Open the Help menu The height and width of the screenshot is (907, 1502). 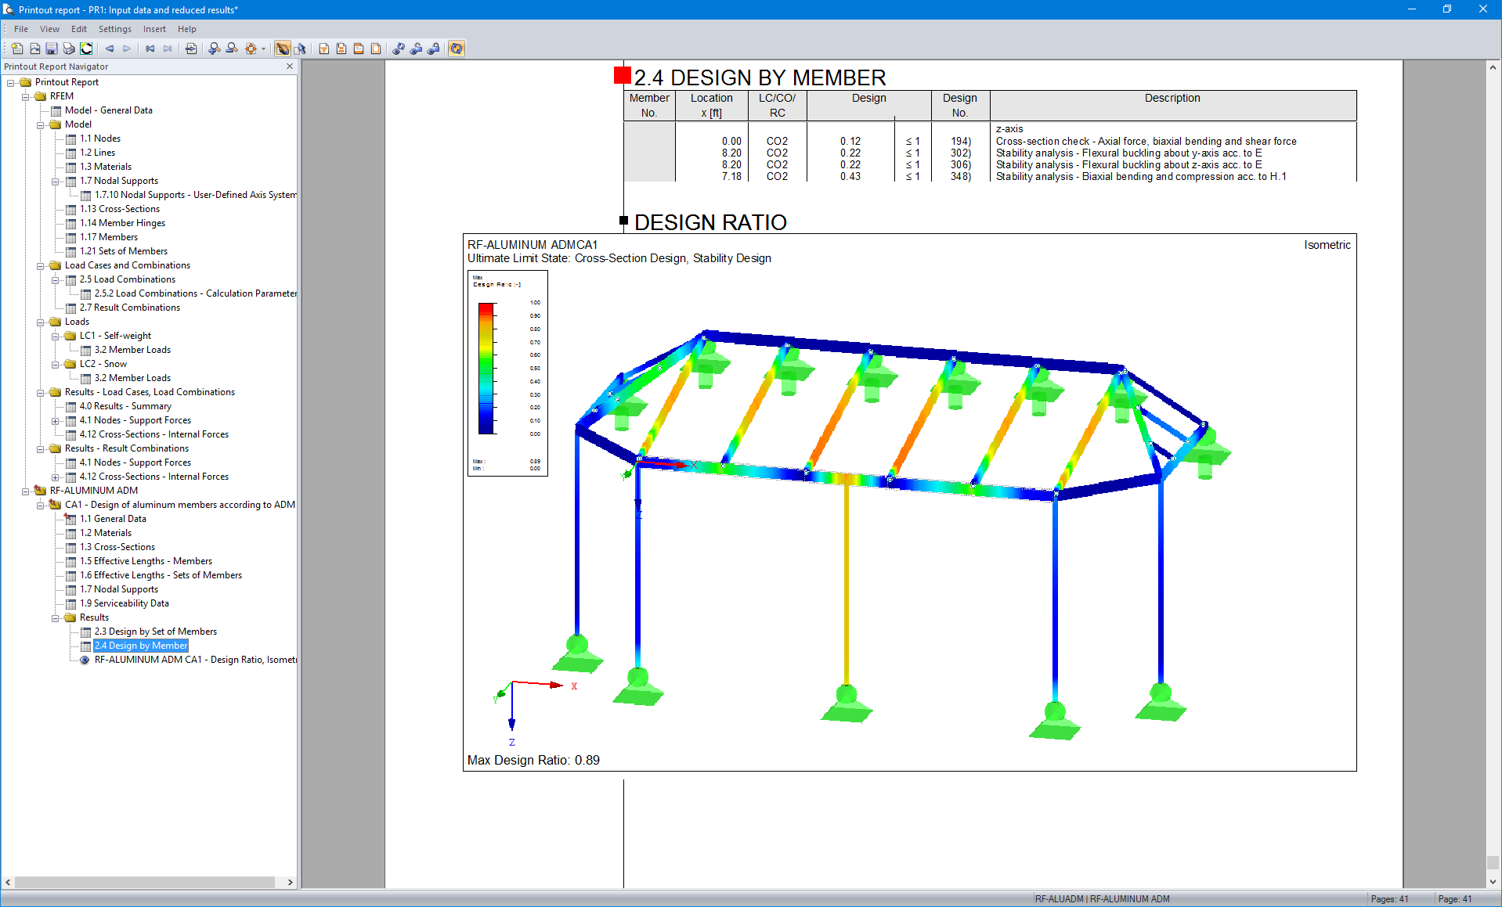coord(187,29)
